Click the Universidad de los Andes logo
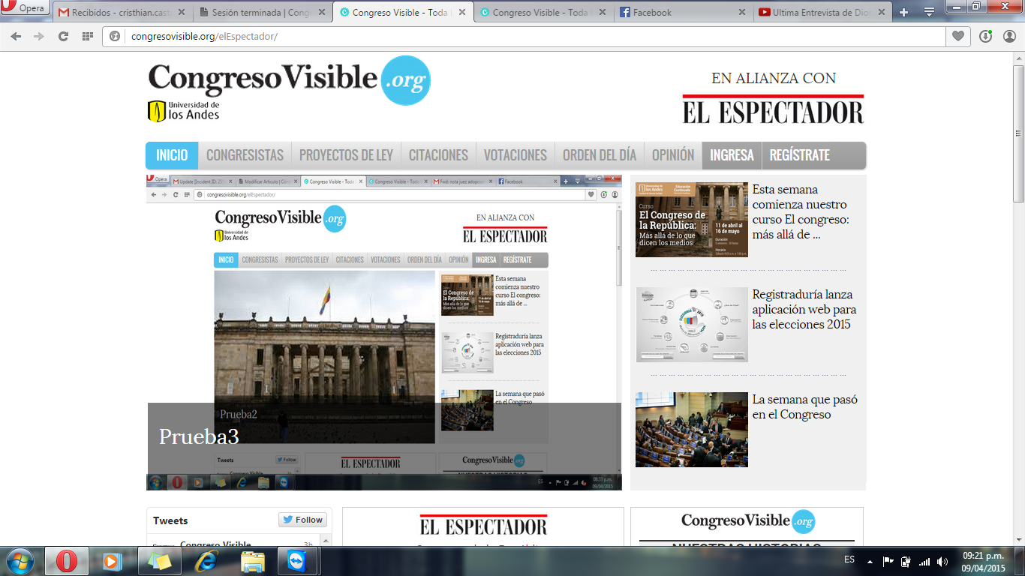 (184, 111)
